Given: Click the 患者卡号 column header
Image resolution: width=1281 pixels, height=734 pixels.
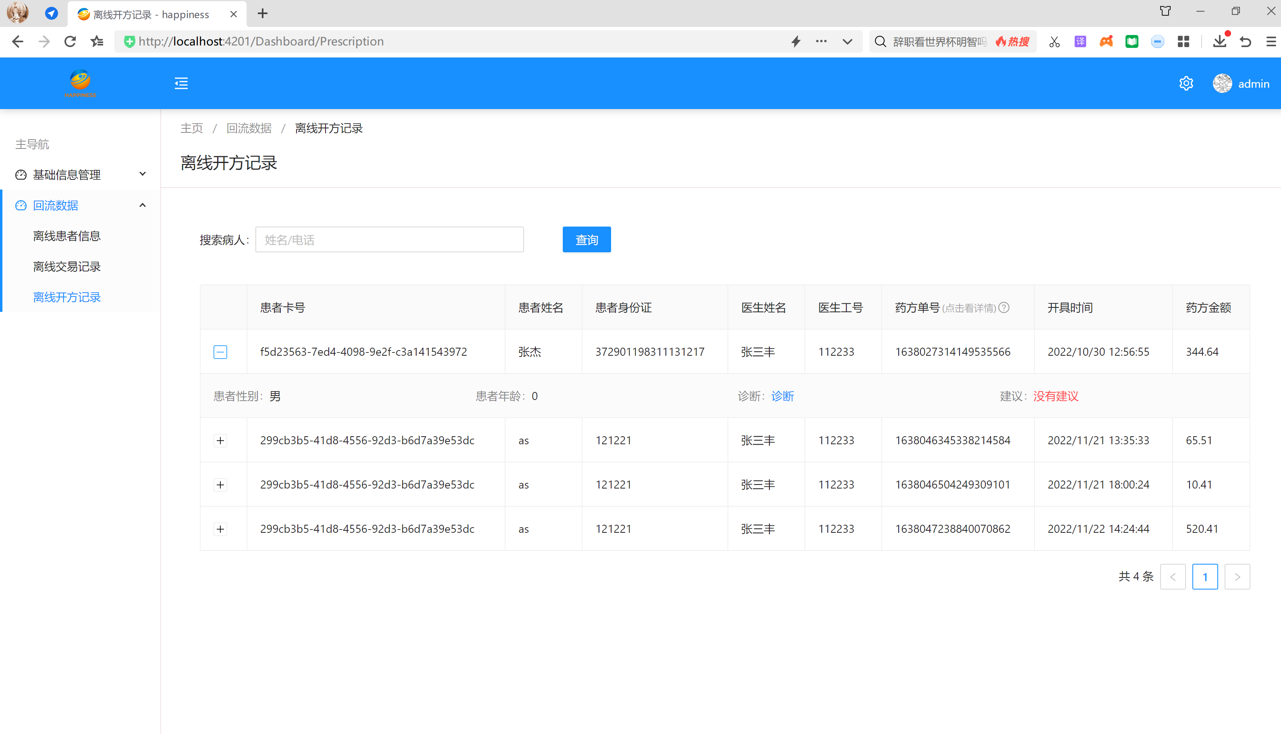Looking at the screenshot, I should coord(375,307).
